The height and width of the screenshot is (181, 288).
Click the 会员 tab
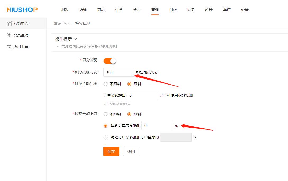(x=137, y=10)
